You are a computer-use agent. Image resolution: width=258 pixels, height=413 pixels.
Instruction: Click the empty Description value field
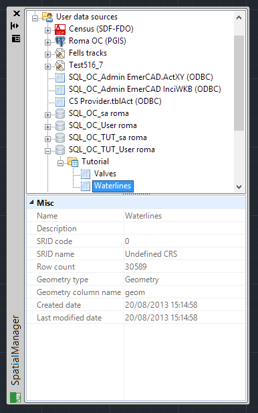(184, 229)
